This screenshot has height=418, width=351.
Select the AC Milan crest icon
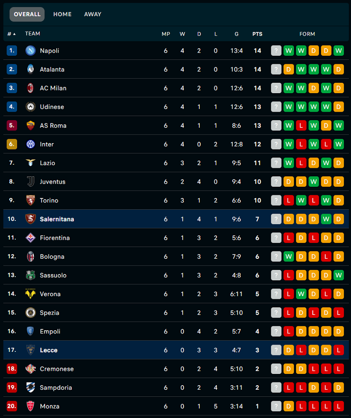31,88
